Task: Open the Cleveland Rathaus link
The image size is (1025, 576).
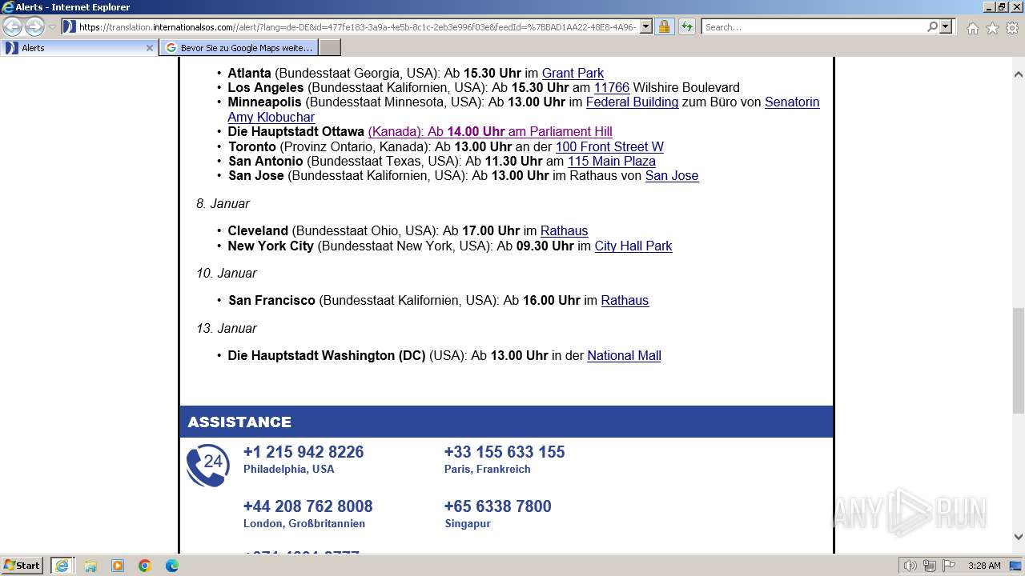Action: pos(565,230)
